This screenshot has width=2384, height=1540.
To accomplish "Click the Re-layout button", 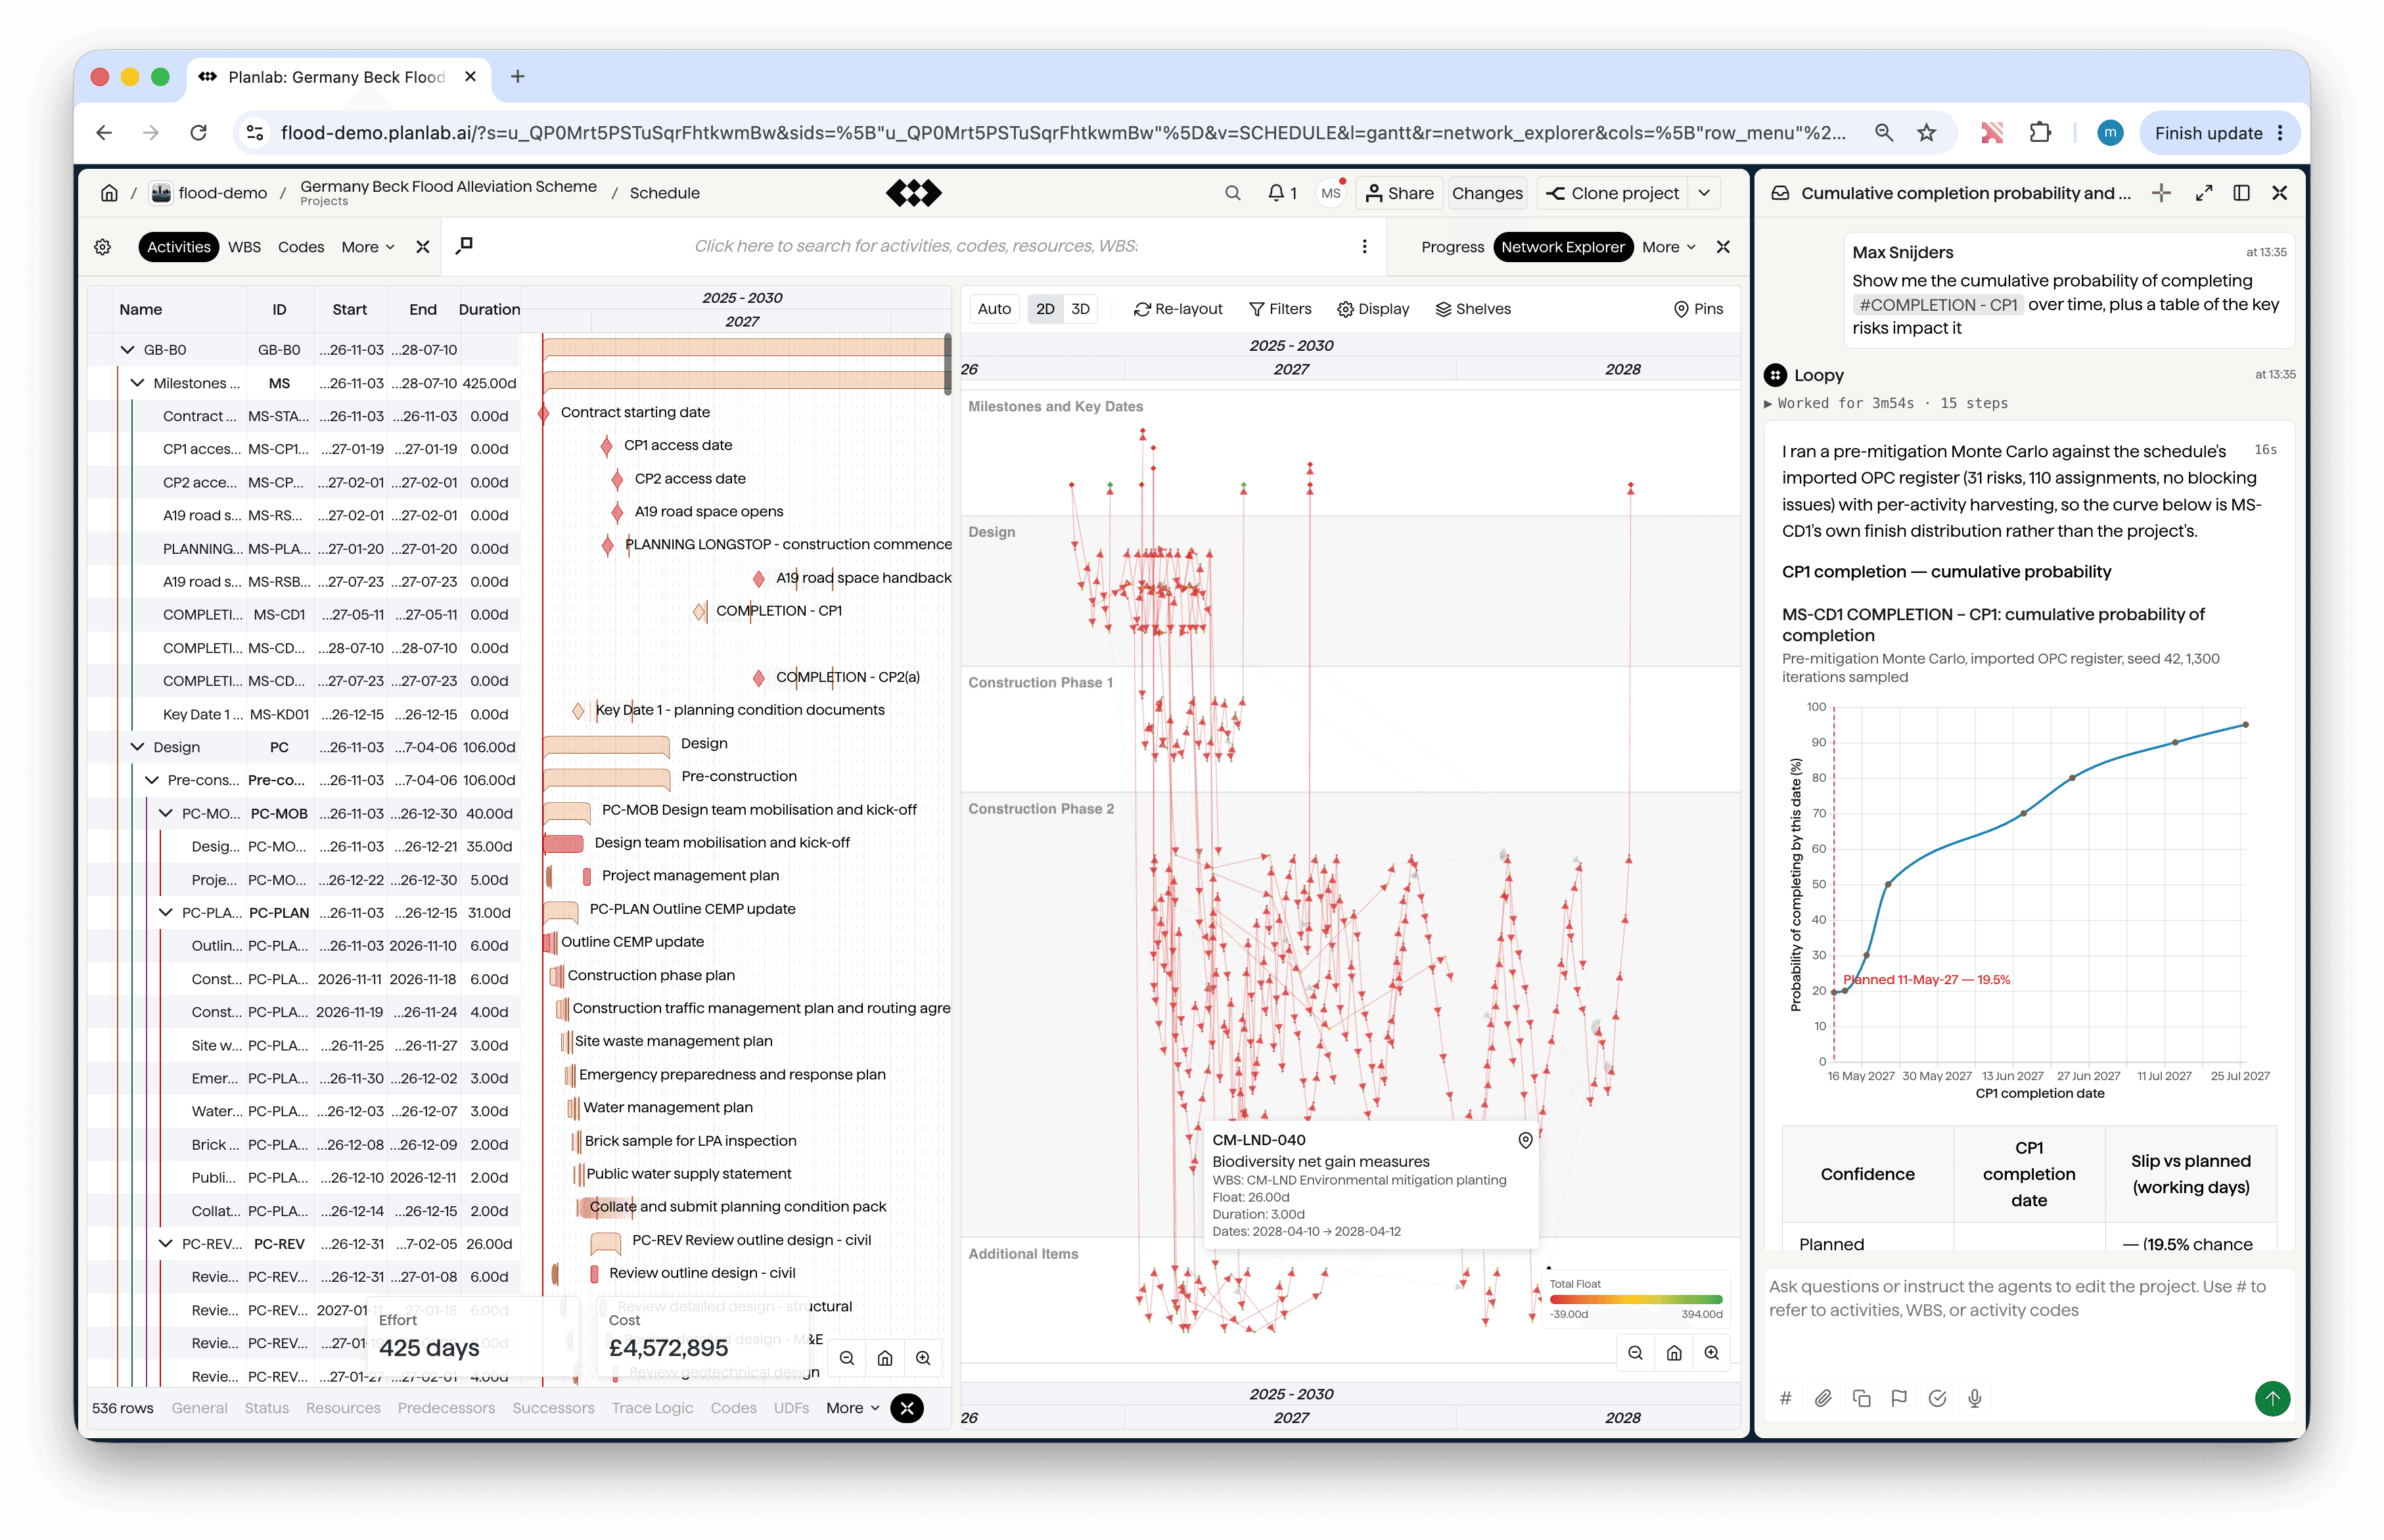I will [1178, 309].
